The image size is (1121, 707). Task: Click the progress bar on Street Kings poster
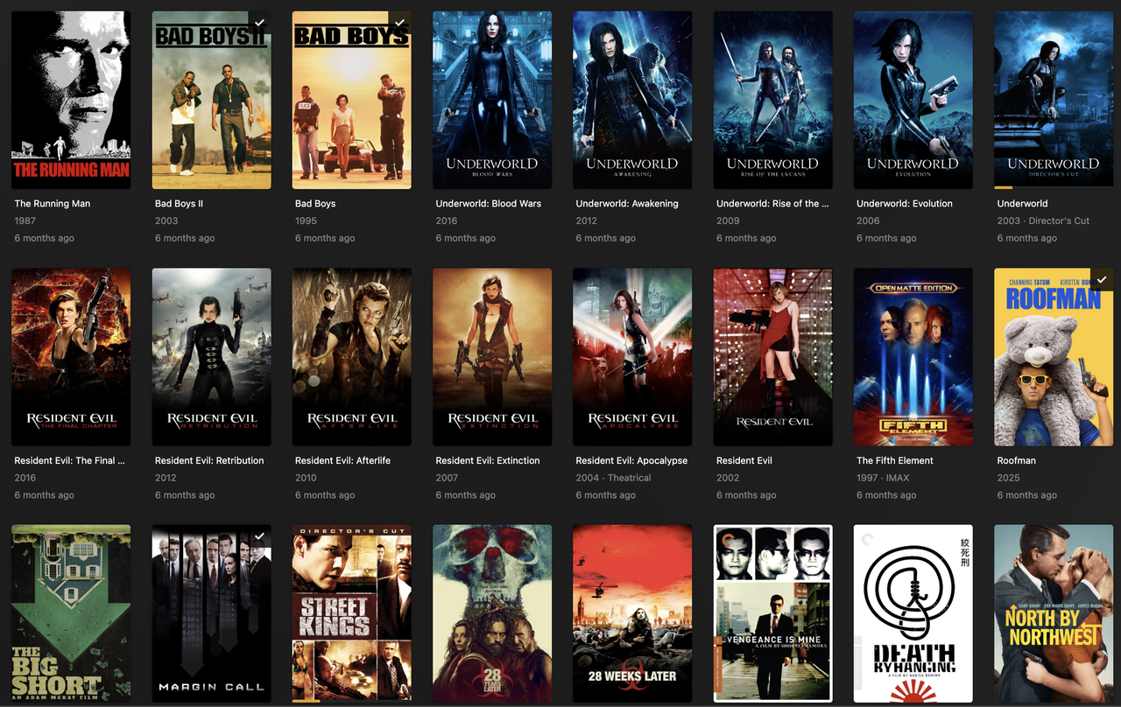point(351,701)
